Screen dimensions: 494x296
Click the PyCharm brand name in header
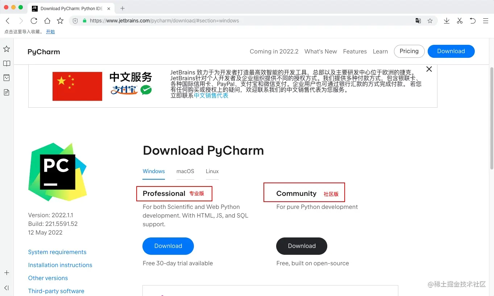click(x=44, y=52)
